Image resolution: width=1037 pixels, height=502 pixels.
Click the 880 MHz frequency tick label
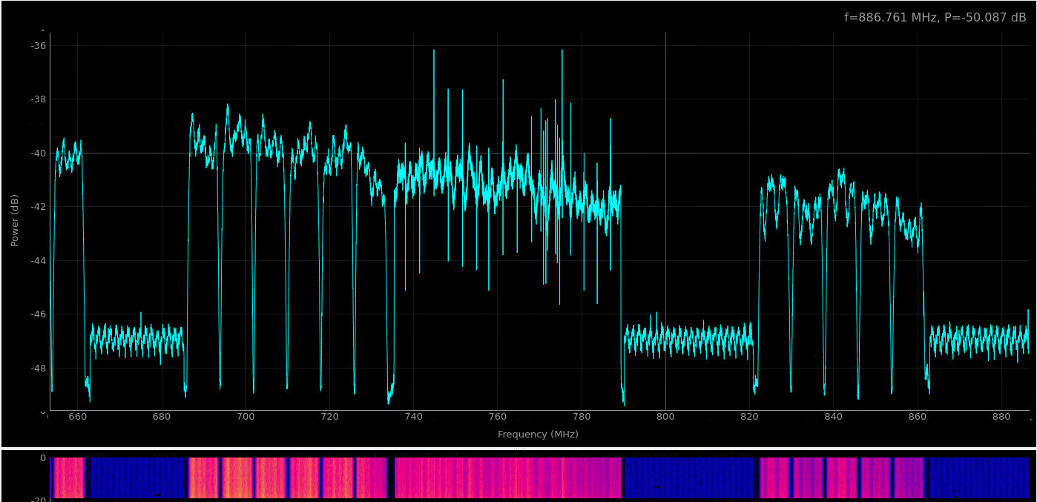1001,417
